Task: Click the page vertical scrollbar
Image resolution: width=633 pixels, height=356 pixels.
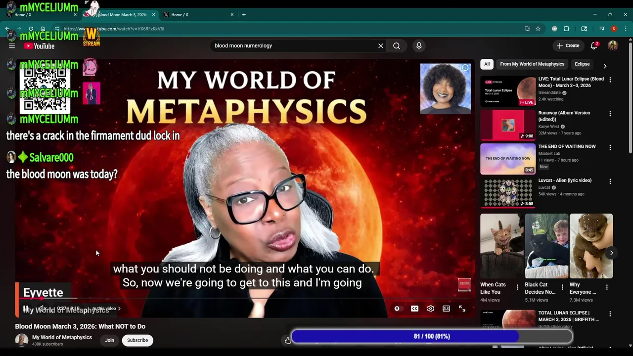Action: (630, 98)
